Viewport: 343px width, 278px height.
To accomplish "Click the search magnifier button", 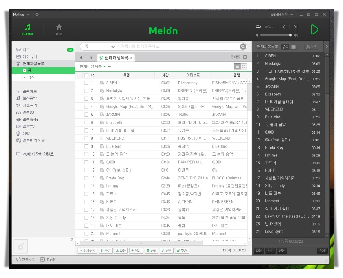I will pyautogui.click(x=243, y=46).
